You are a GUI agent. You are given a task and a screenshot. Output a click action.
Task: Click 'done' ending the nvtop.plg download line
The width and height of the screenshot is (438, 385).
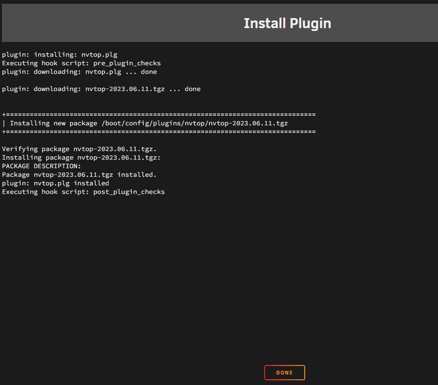(149, 72)
